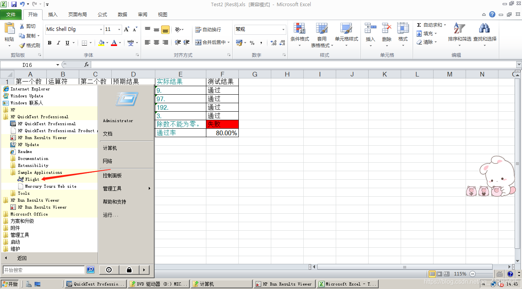Open conditional formatting 条件格式
The image size is (522, 289).
[x=299, y=35]
